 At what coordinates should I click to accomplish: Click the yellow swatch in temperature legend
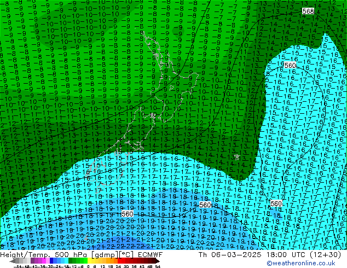pyautogui.click(x=89, y=261)
